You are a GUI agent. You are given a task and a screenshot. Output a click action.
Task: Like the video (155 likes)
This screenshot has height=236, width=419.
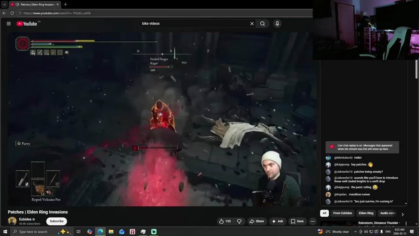(x=225, y=221)
